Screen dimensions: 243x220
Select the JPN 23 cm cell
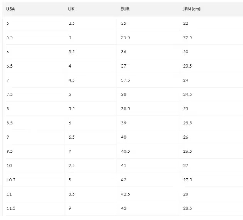click(x=186, y=52)
